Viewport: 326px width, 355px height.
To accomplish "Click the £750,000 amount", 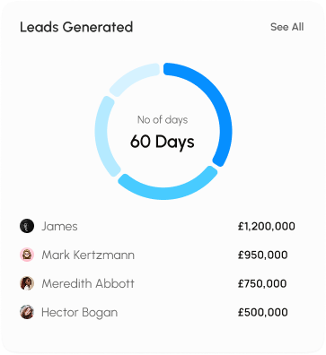I will tap(262, 283).
